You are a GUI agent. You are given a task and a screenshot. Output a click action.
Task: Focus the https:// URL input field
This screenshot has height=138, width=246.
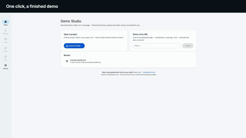point(156,46)
